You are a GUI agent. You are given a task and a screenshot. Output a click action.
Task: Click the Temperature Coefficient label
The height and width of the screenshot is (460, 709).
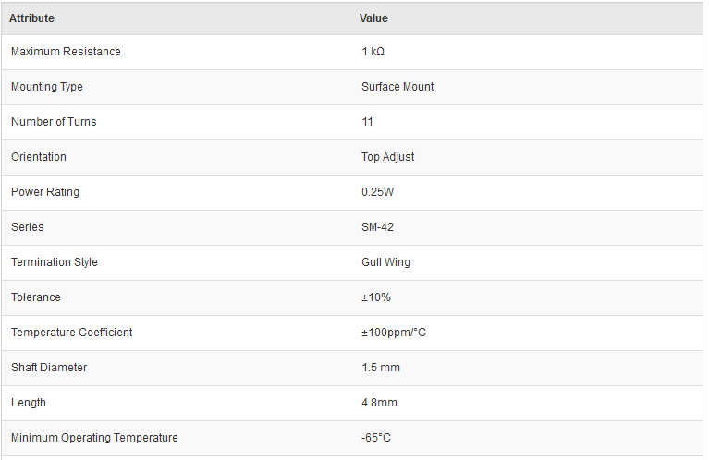coord(72,333)
